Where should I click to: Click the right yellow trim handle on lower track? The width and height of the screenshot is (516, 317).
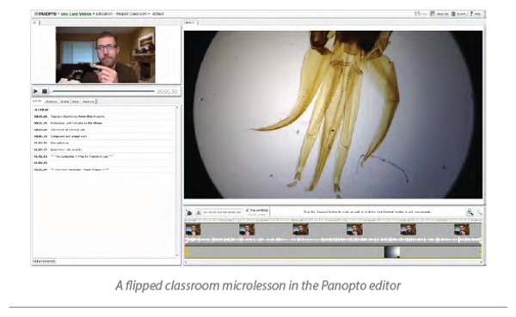(x=480, y=253)
